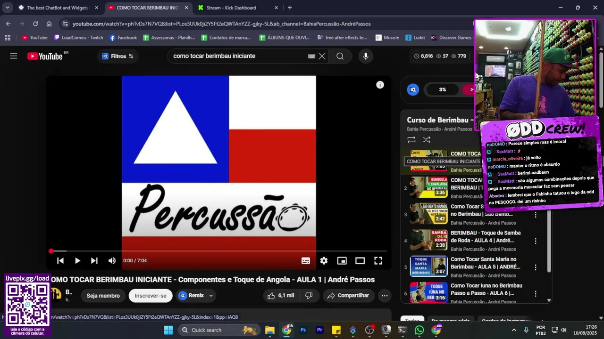This screenshot has height=339, width=604.
Task: Toggle playlist loop
Action: (x=411, y=140)
